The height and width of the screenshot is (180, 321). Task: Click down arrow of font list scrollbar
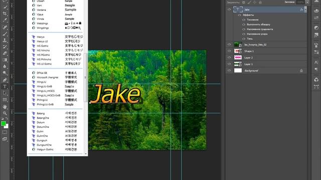click(x=86, y=154)
